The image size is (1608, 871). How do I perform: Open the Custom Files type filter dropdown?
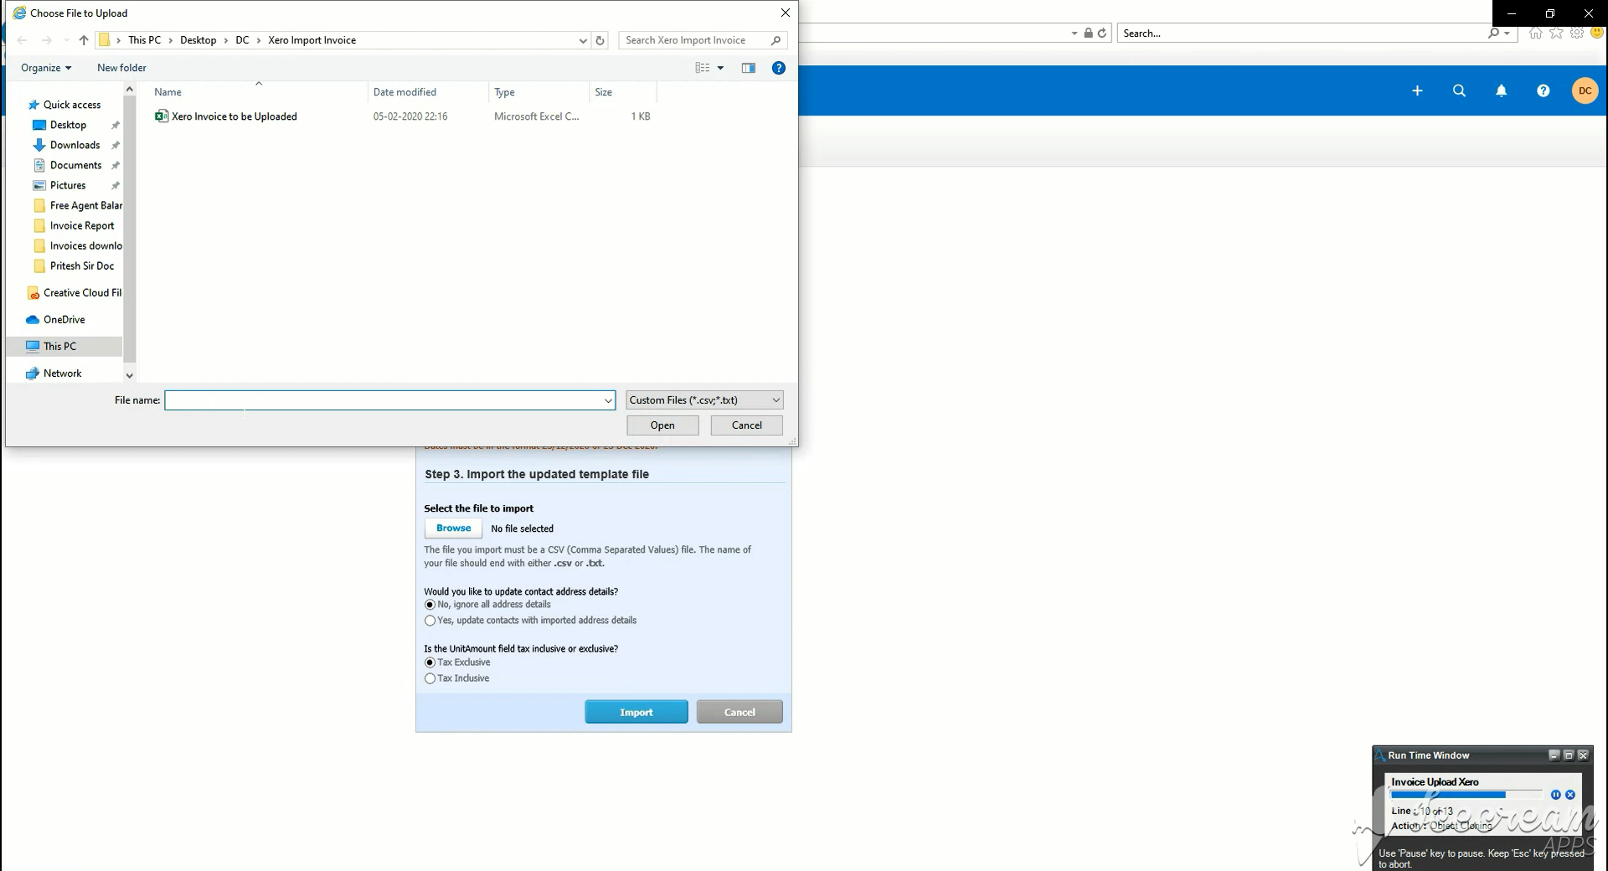704,400
